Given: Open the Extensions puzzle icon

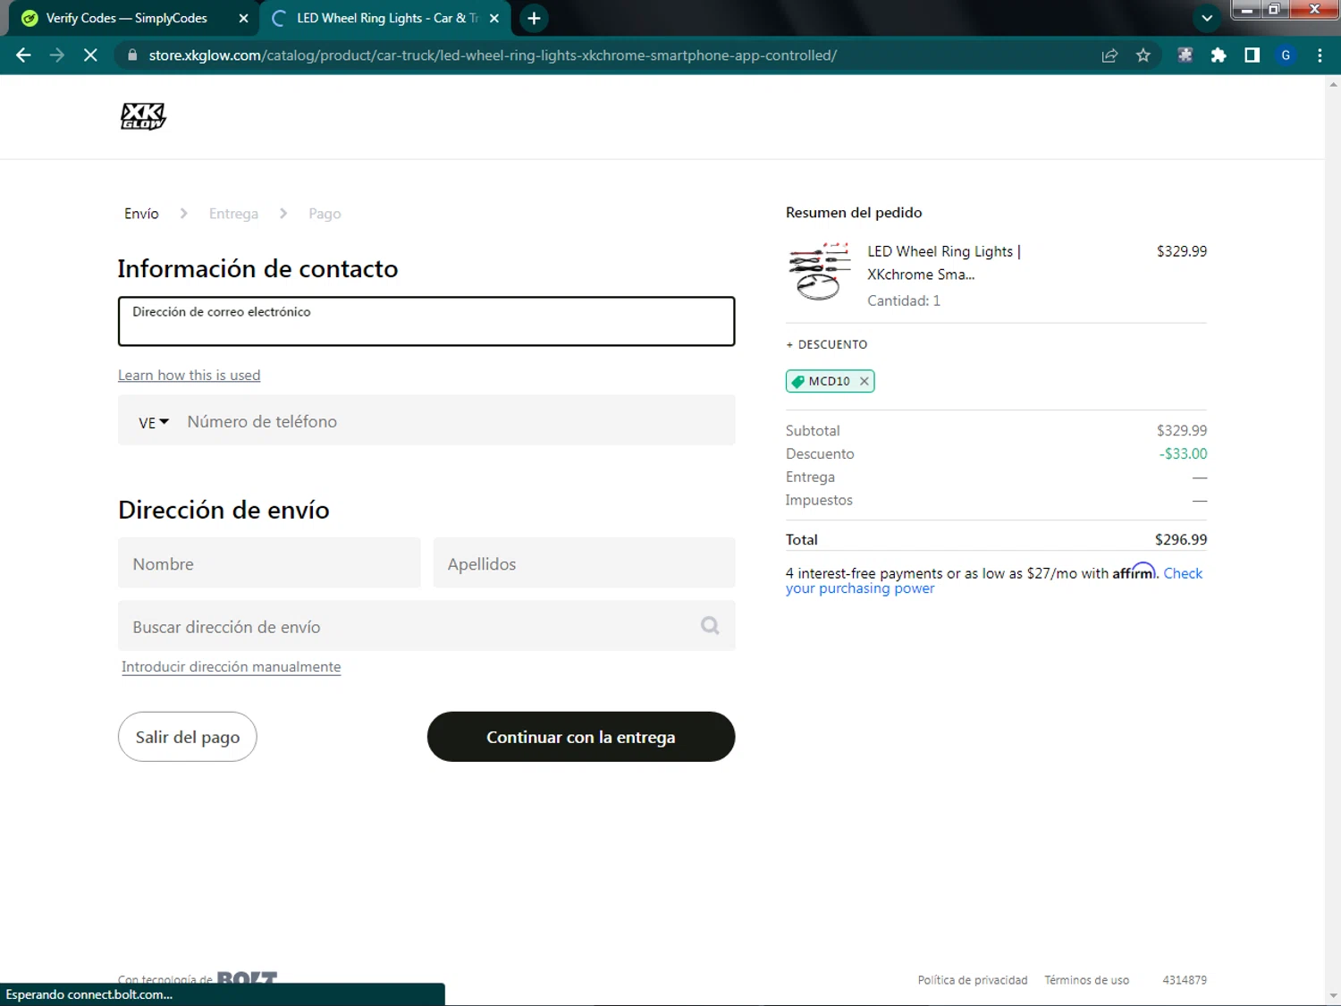Looking at the screenshot, I should click(x=1219, y=55).
